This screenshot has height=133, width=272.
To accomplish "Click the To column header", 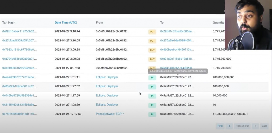I will [x=162, y=23].
